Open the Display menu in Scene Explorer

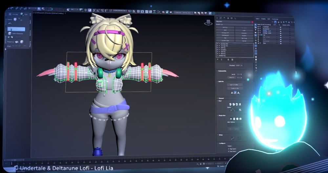point(263,19)
